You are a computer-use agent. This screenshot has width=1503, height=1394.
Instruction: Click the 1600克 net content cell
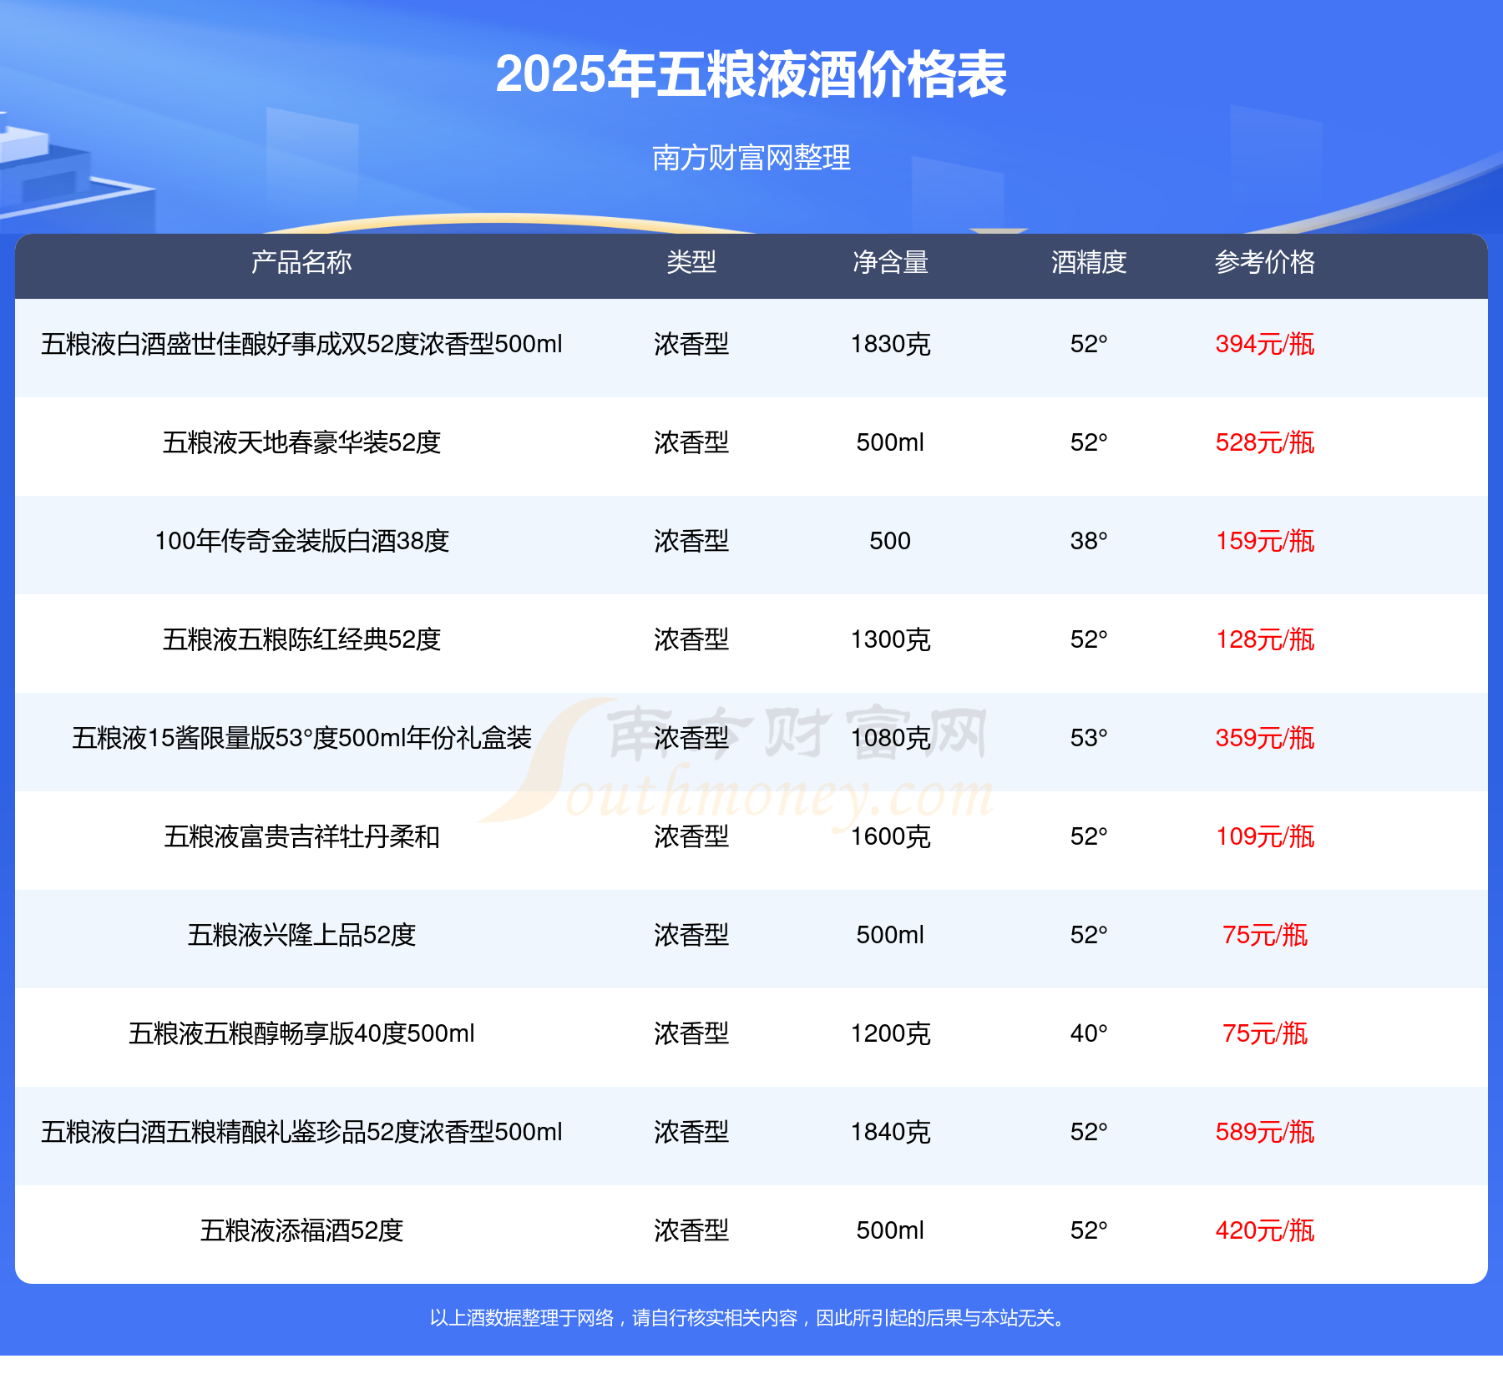pos(890,836)
